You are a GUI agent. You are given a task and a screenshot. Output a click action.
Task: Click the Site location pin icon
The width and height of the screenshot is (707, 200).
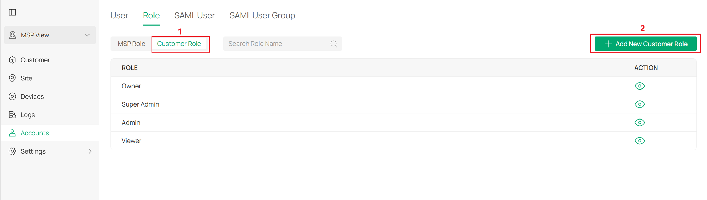click(12, 78)
